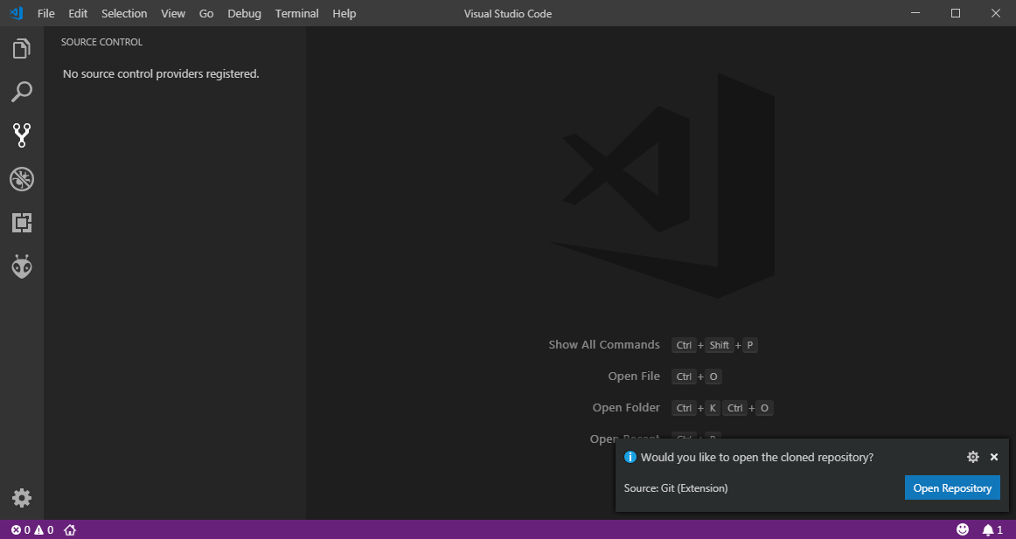Click the info icon in the notification
The image size is (1016, 539).
point(630,457)
